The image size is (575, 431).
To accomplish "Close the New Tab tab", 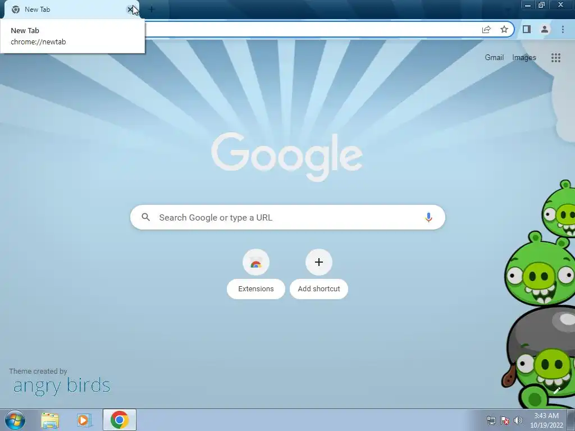I will coord(130,10).
